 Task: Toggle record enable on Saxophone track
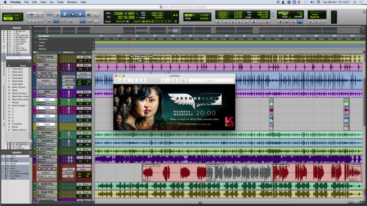pyautogui.click(x=39, y=169)
